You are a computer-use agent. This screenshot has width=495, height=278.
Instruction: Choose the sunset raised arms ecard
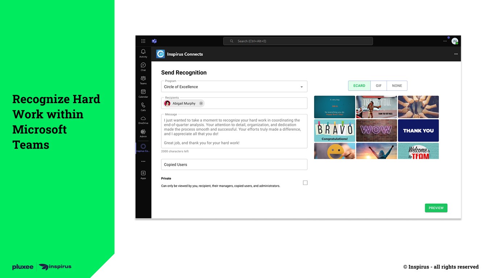pyautogui.click(x=377, y=151)
